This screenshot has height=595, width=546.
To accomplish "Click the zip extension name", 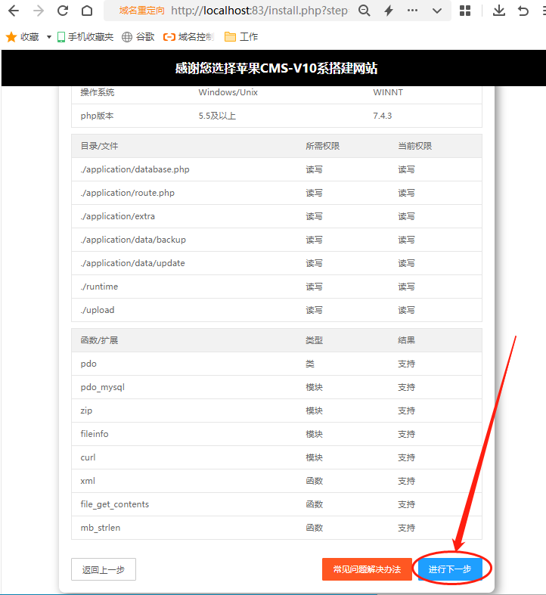I will pyautogui.click(x=86, y=411).
